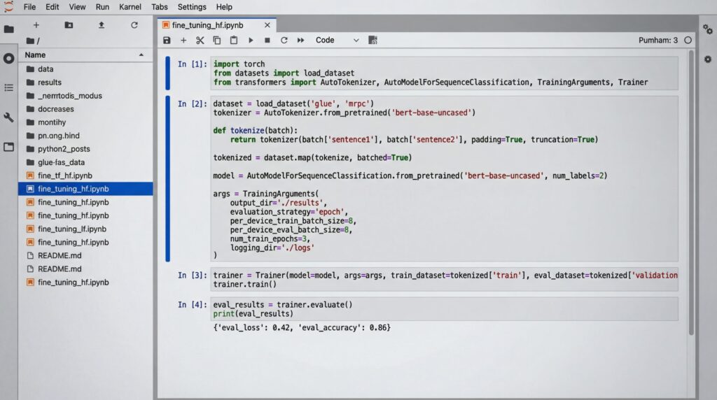Open the table of contents sidebar panel
Viewport: 717px width, 400px height.
8,87
